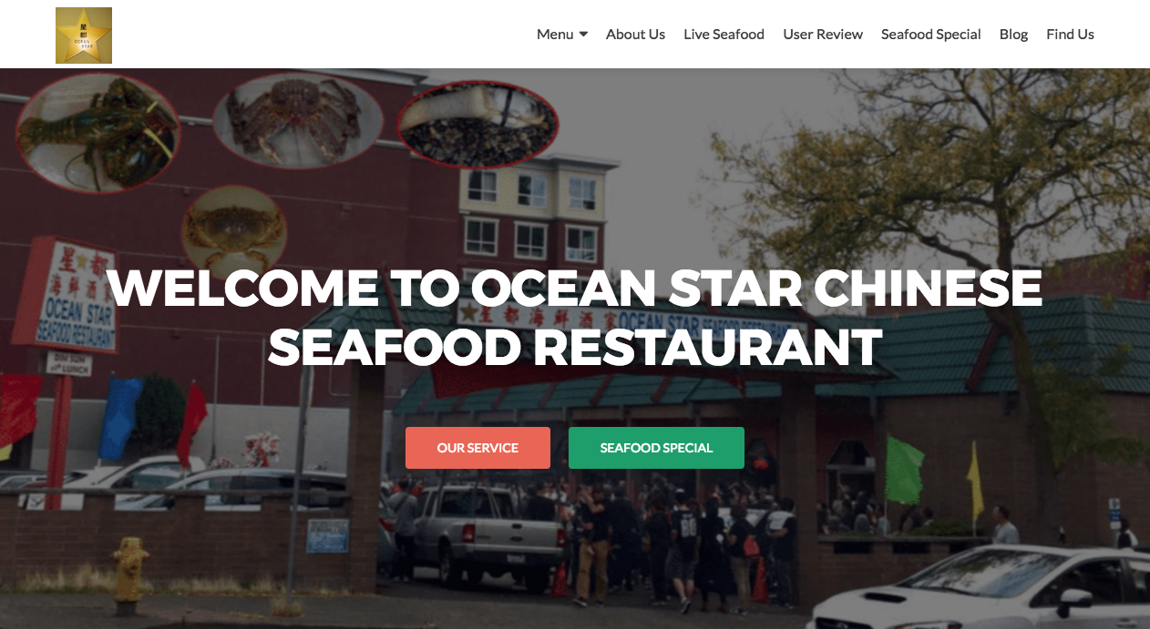View the User Review page
Image resolution: width=1150 pixels, height=629 pixels.
pyautogui.click(x=823, y=35)
